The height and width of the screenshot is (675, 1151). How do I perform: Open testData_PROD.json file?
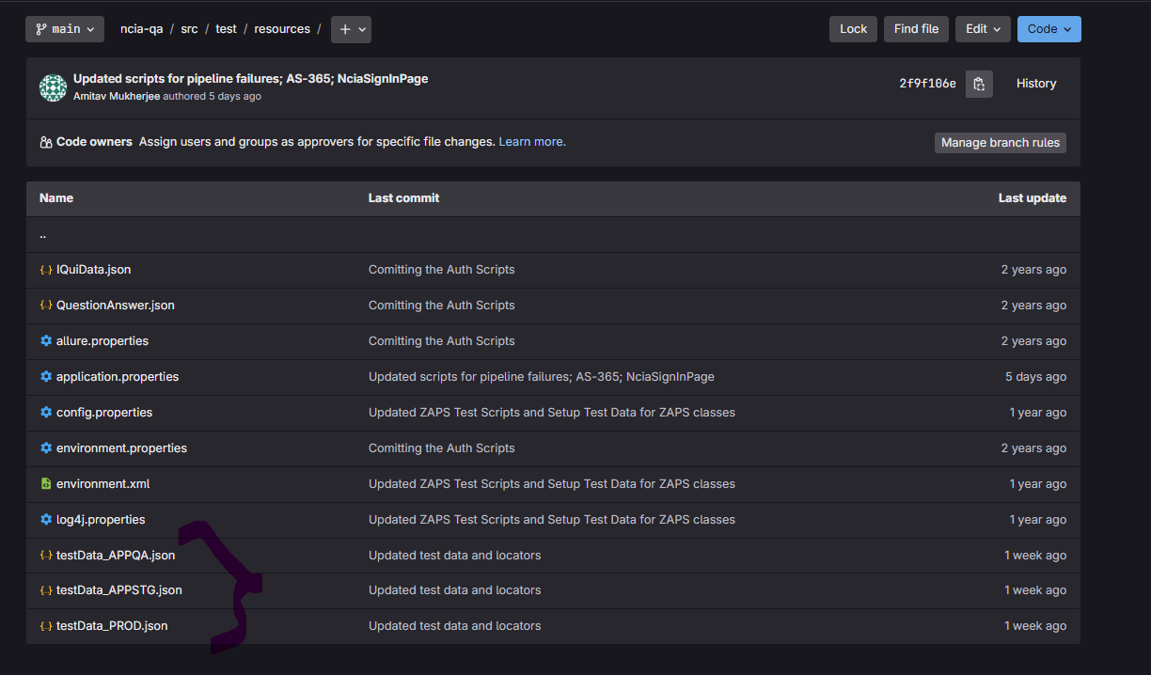112,626
